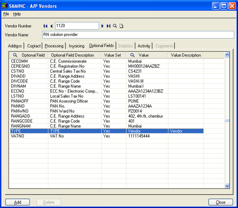Create a new vendor record
The image size is (238, 208).
click(121, 26)
